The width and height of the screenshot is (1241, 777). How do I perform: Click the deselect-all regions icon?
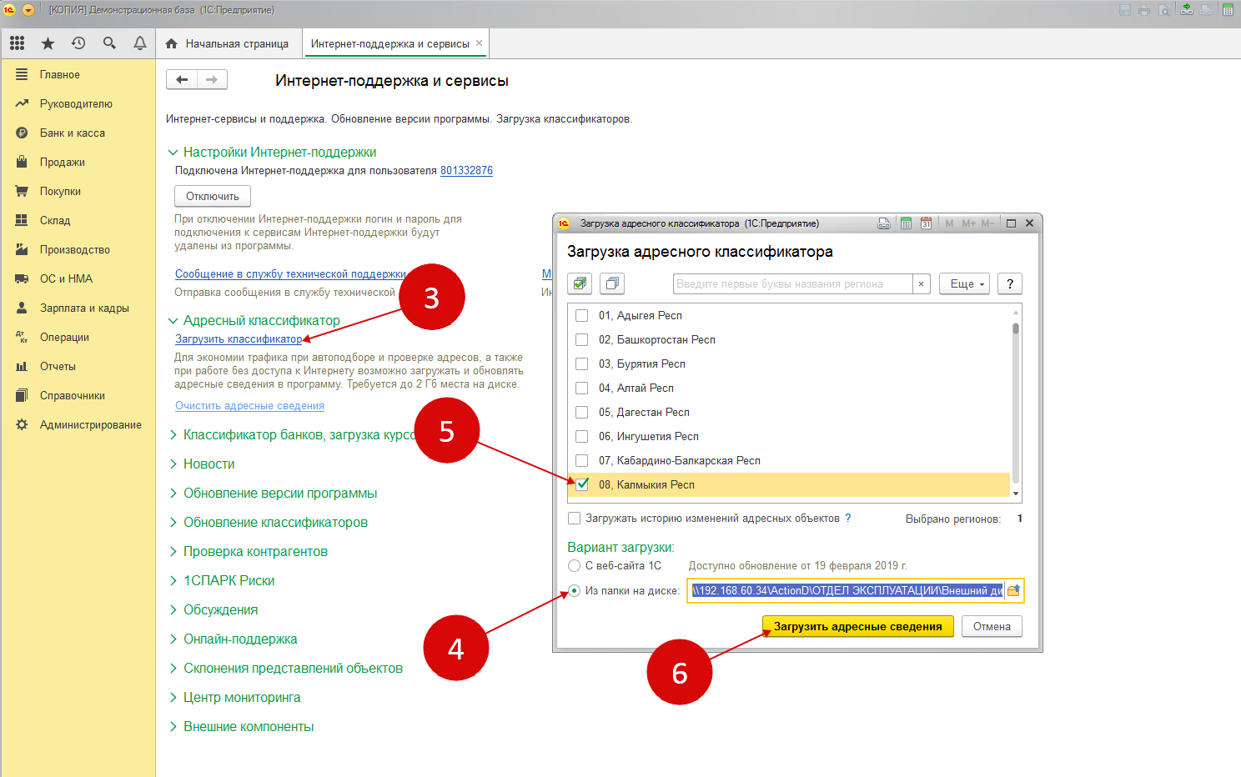click(x=611, y=283)
